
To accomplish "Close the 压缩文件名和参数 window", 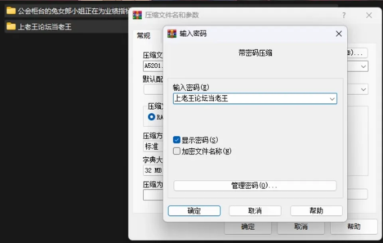I will coord(369,16).
